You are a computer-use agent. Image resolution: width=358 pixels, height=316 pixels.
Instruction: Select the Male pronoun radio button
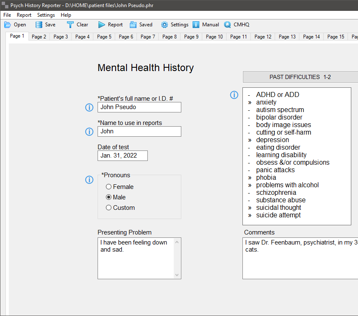(x=109, y=197)
